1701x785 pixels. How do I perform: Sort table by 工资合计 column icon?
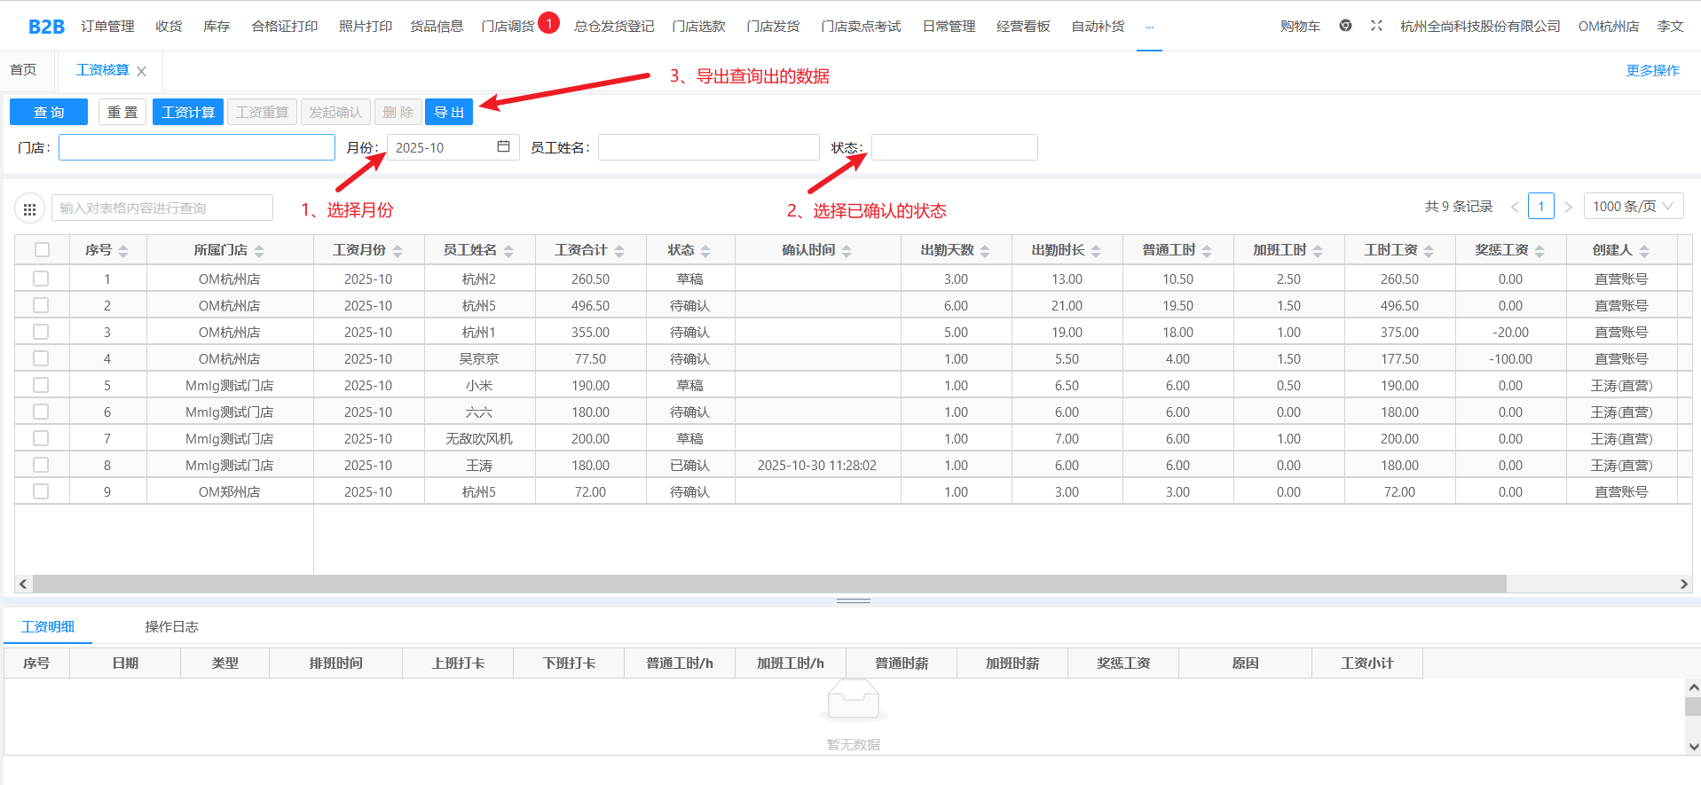point(619,251)
